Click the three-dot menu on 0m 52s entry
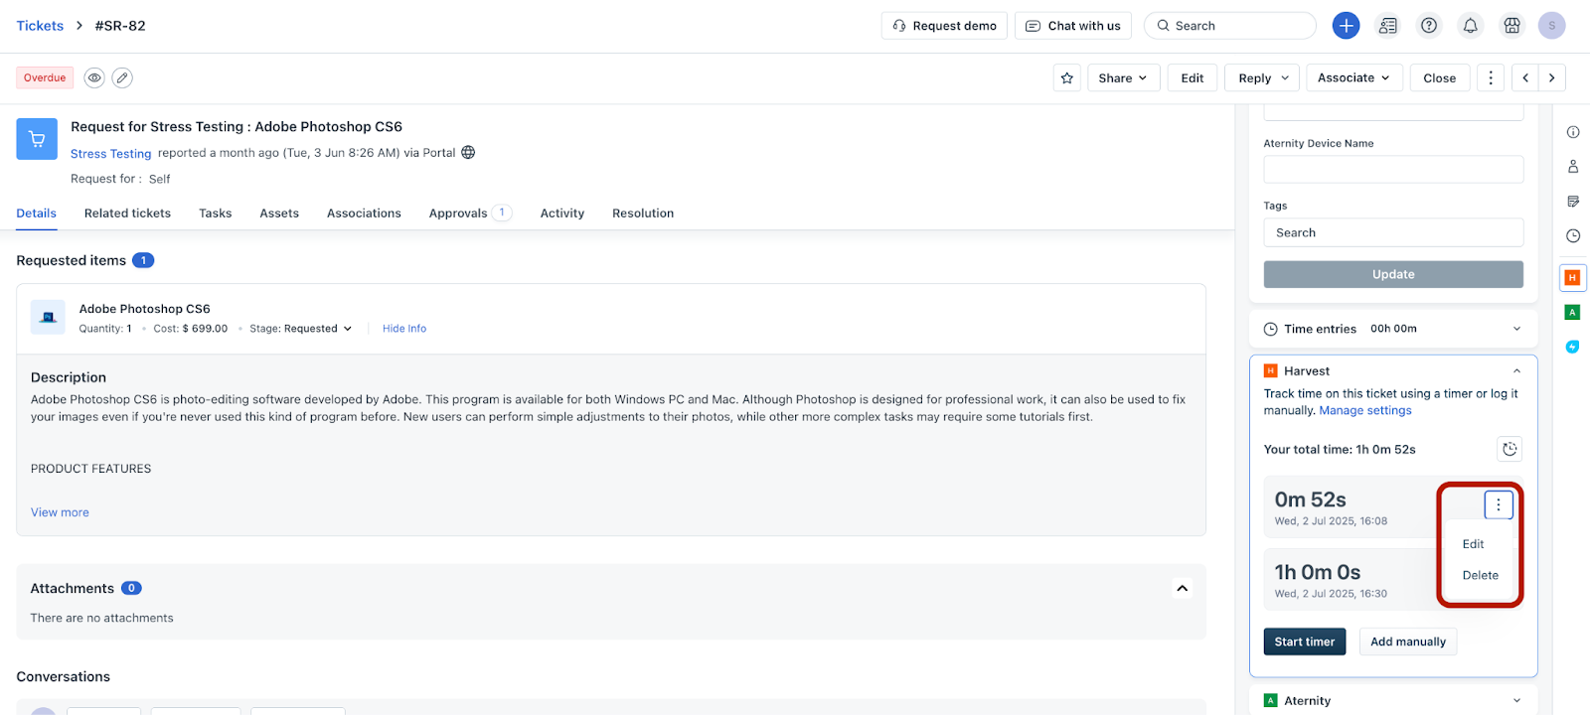This screenshot has height=715, width=1590. pyautogui.click(x=1499, y=504)
